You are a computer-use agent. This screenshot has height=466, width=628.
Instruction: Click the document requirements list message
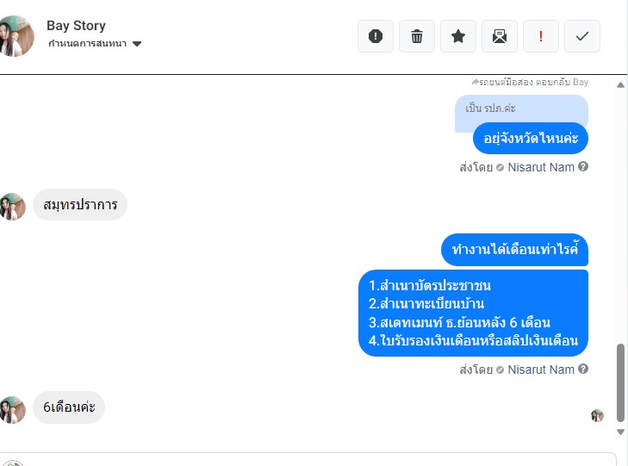tap(473, 313)
